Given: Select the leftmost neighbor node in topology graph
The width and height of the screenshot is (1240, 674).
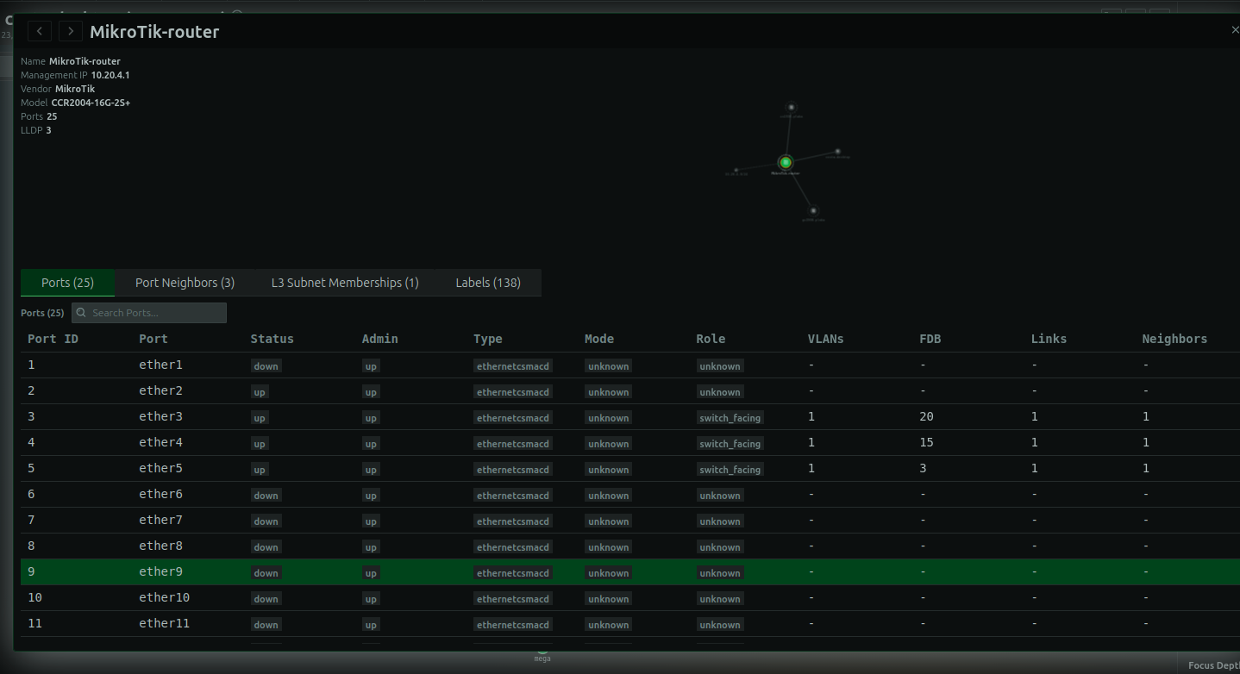Looking at the screenshot, I should pyautogui.click(x=736, y=170).
